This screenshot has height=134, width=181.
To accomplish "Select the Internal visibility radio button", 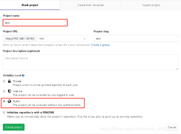I will click(x=4, y=91).
